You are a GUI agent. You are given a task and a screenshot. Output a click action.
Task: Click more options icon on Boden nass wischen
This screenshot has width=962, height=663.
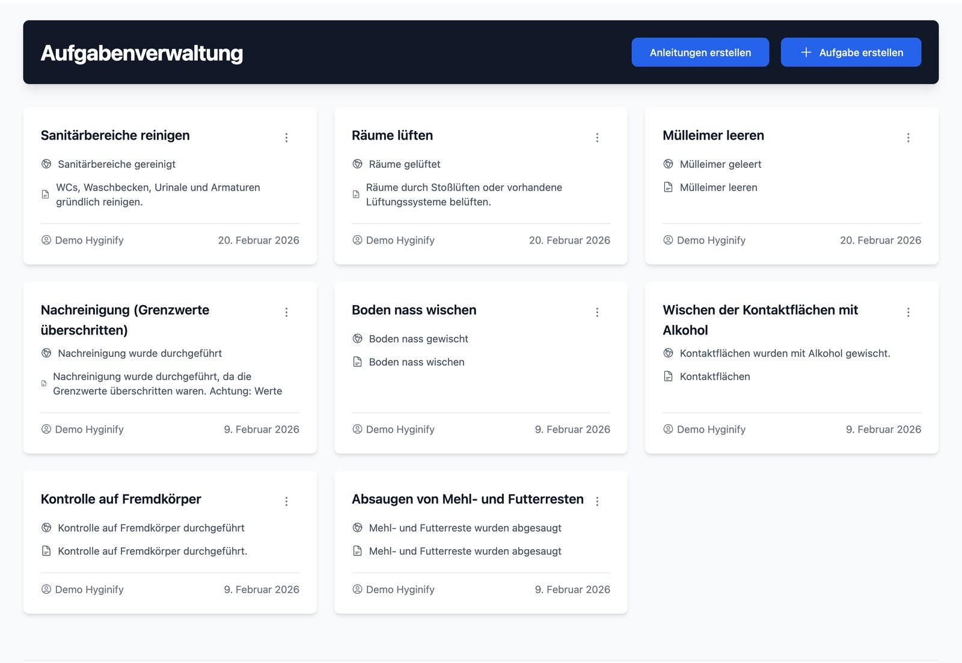[x=597, y=312]
